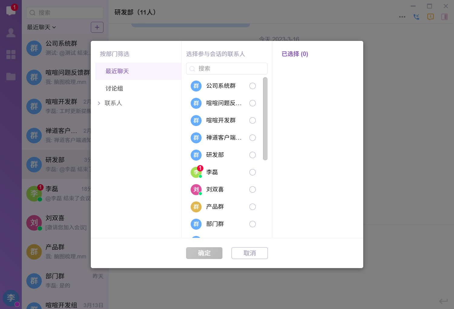Expand the 联系人 tree node
Screen dimensions: 454x309
tap(99, 103)
